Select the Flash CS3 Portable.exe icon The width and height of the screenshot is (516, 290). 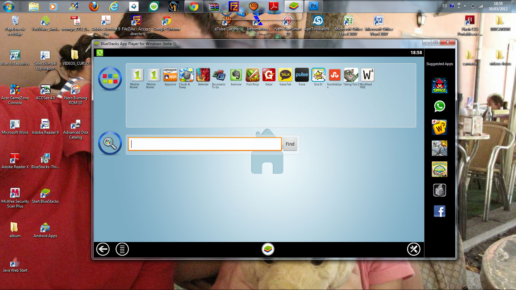click(470, 26)
